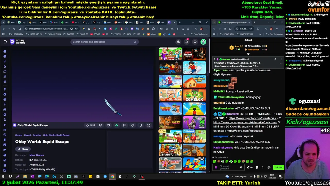Toggle the mobile view icon below game

[x=141, y=125]
